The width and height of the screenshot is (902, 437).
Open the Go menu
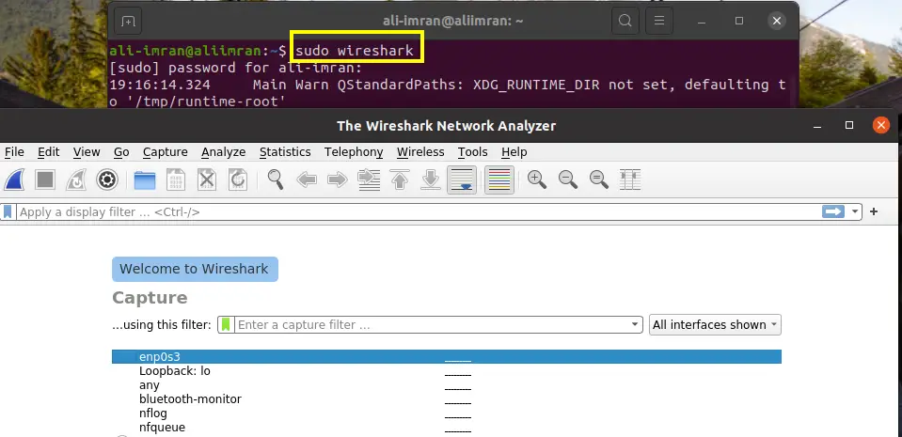tap(121, 152)
